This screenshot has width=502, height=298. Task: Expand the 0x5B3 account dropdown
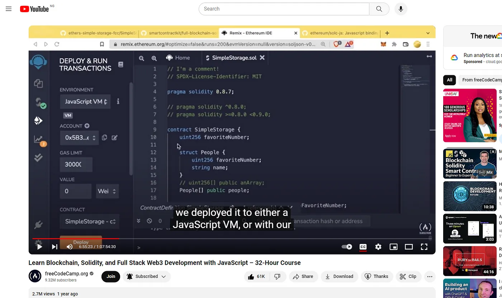point(80,138)
